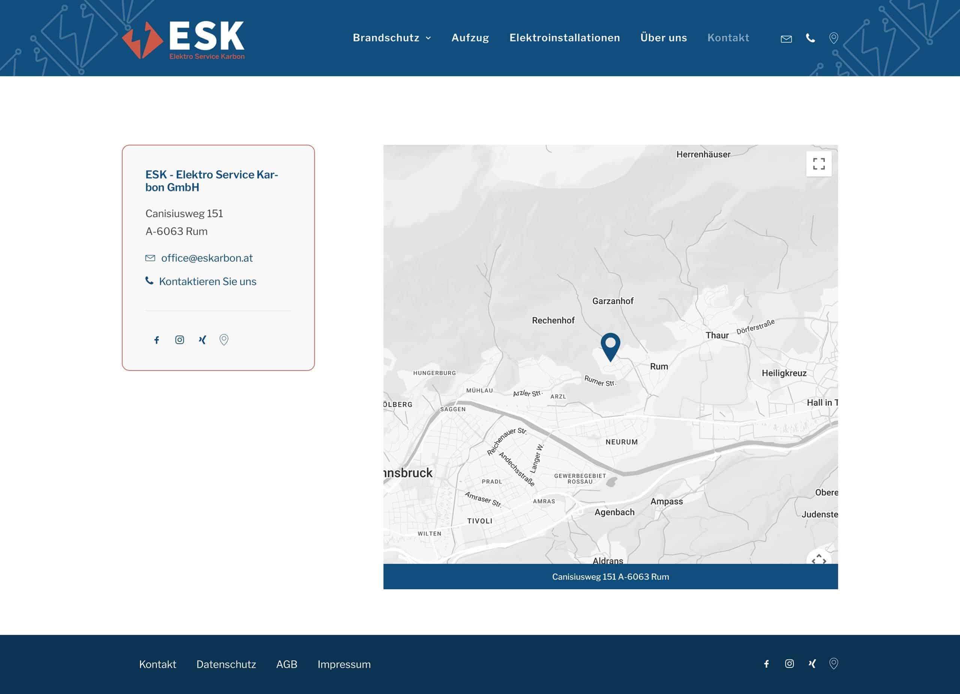Open Instagram icon in contact card
This screenshot has height=694, width=960.
point(180,340)
